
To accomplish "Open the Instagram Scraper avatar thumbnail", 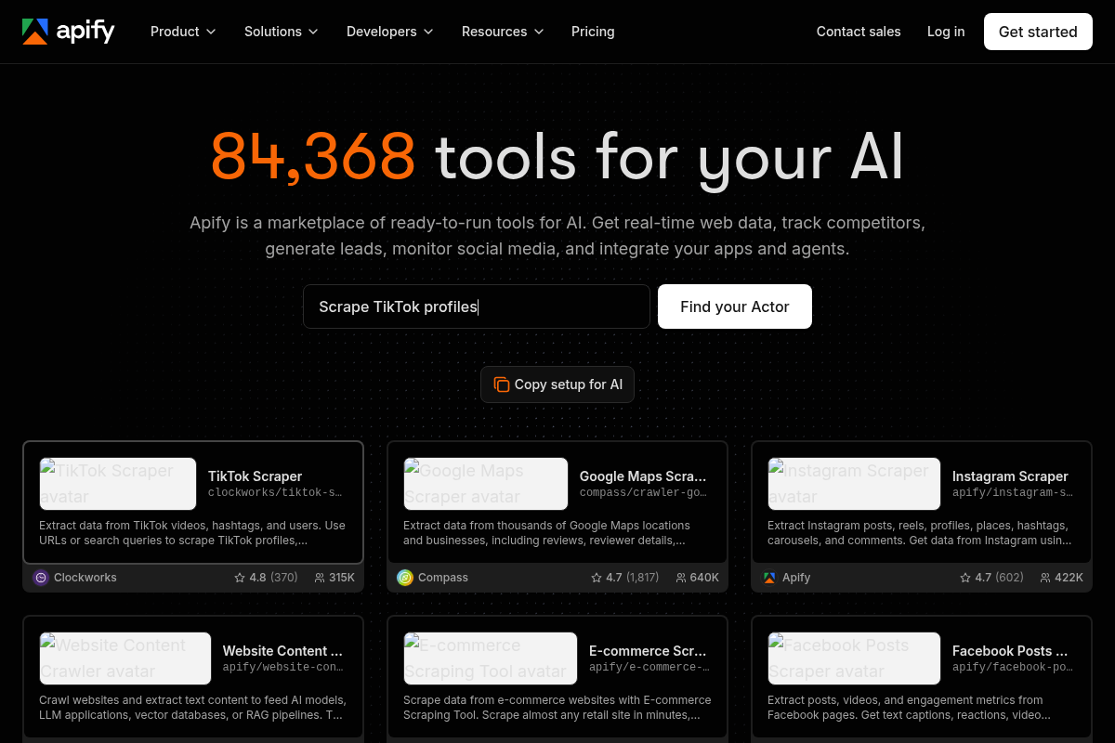I will 855,484.
